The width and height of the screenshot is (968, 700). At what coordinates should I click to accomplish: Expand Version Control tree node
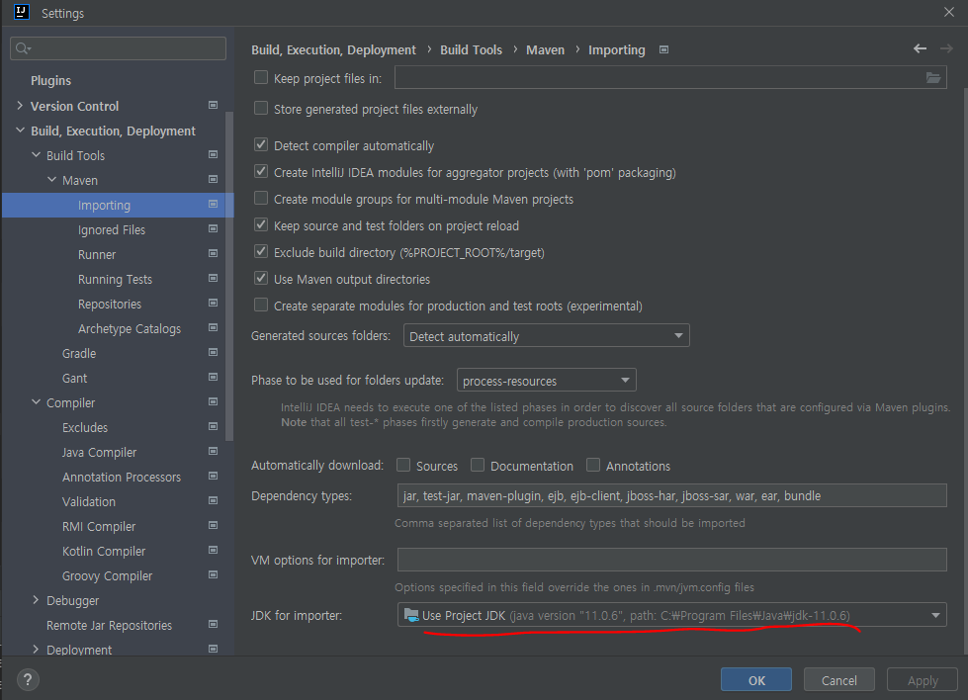tap(20, 106)
